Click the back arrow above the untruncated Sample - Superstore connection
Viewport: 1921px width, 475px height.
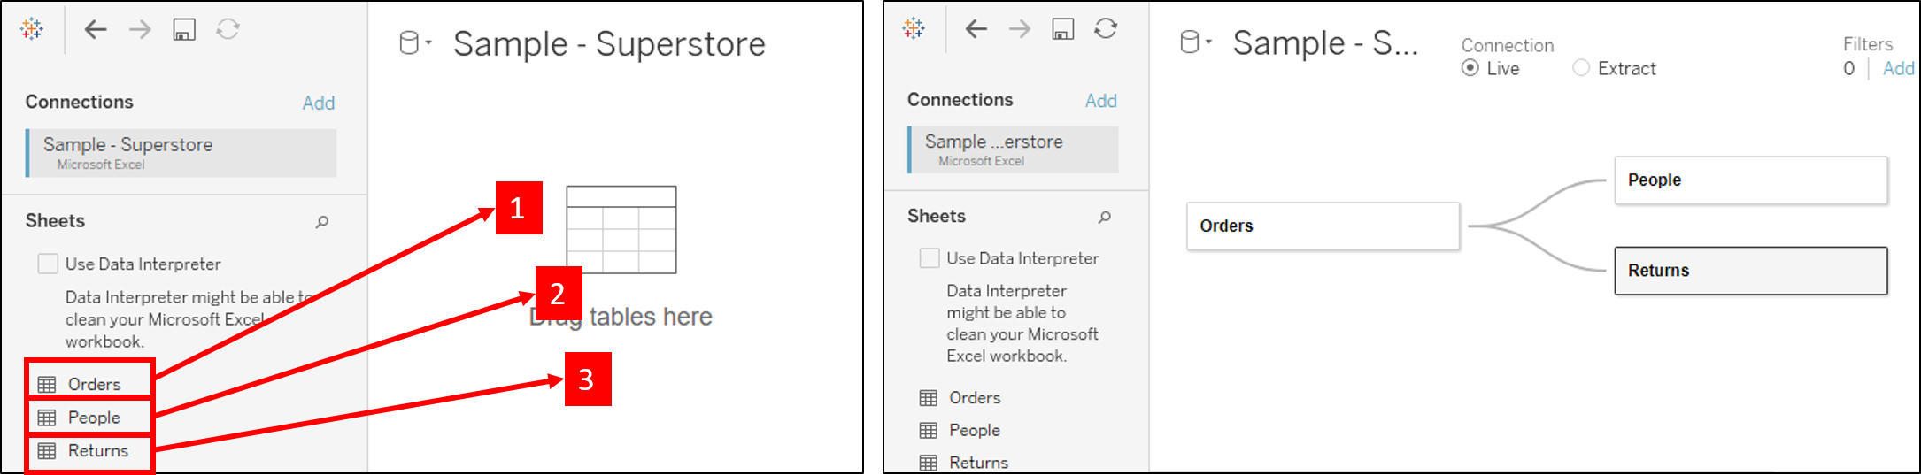[x=95, y=30]
